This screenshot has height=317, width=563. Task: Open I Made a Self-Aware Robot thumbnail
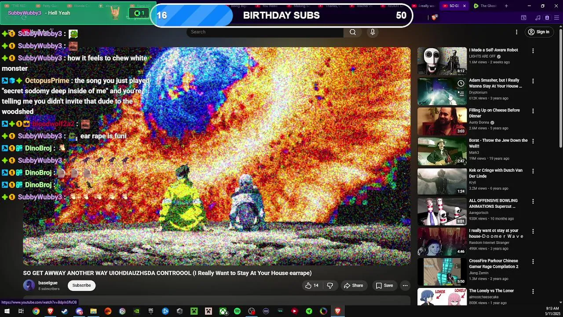pyautogui.click(x=442, y=61)
